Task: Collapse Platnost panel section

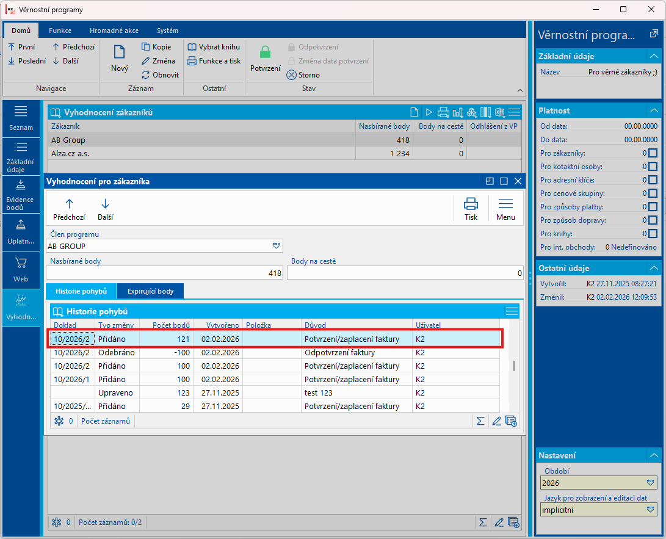Action: pos(654,110)
